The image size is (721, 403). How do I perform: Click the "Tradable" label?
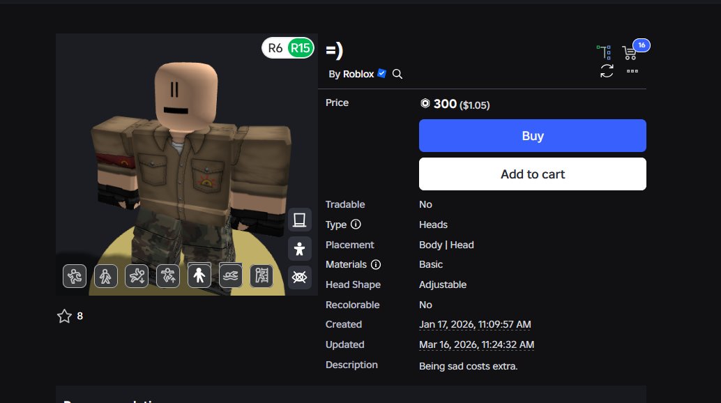(x=345, y=204)
